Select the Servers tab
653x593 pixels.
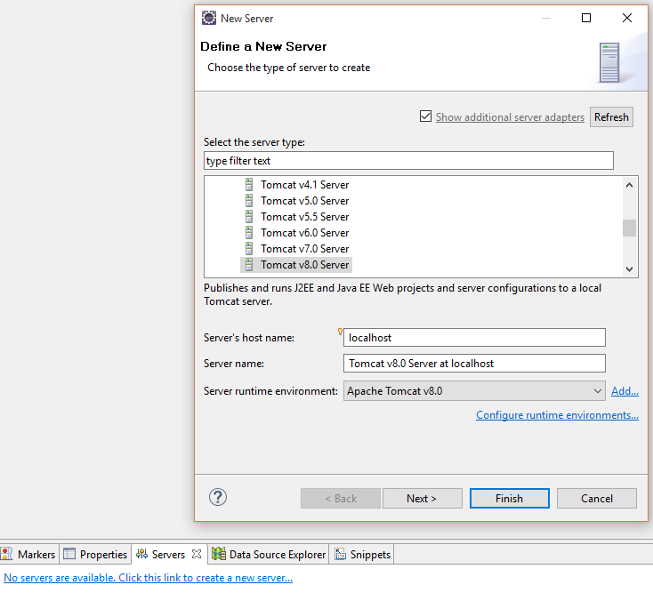(x=169, y=554)
